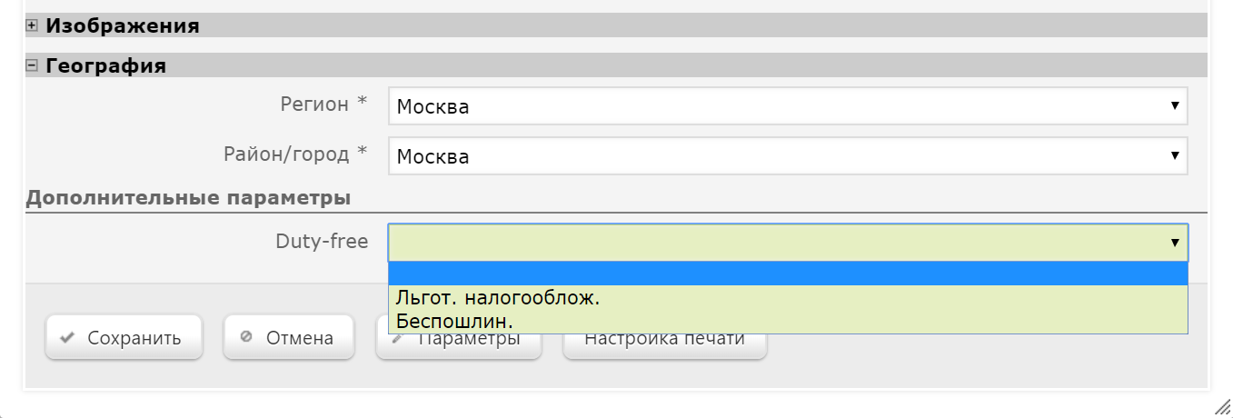
Task: Click the pencil icon on Параметры
Action: click(x=397, y=340)
